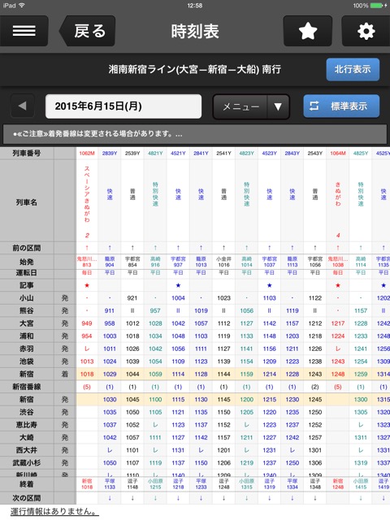Switch to northbound with 北行表示
390x520 pixels.
tap(353, 69)
